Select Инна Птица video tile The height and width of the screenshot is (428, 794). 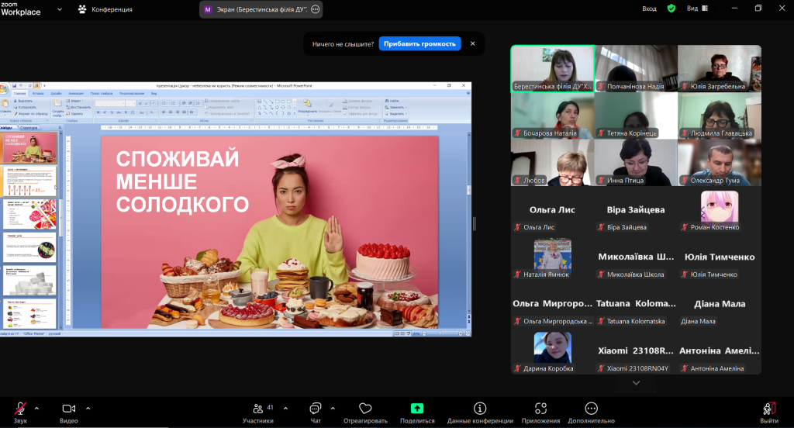636,163
